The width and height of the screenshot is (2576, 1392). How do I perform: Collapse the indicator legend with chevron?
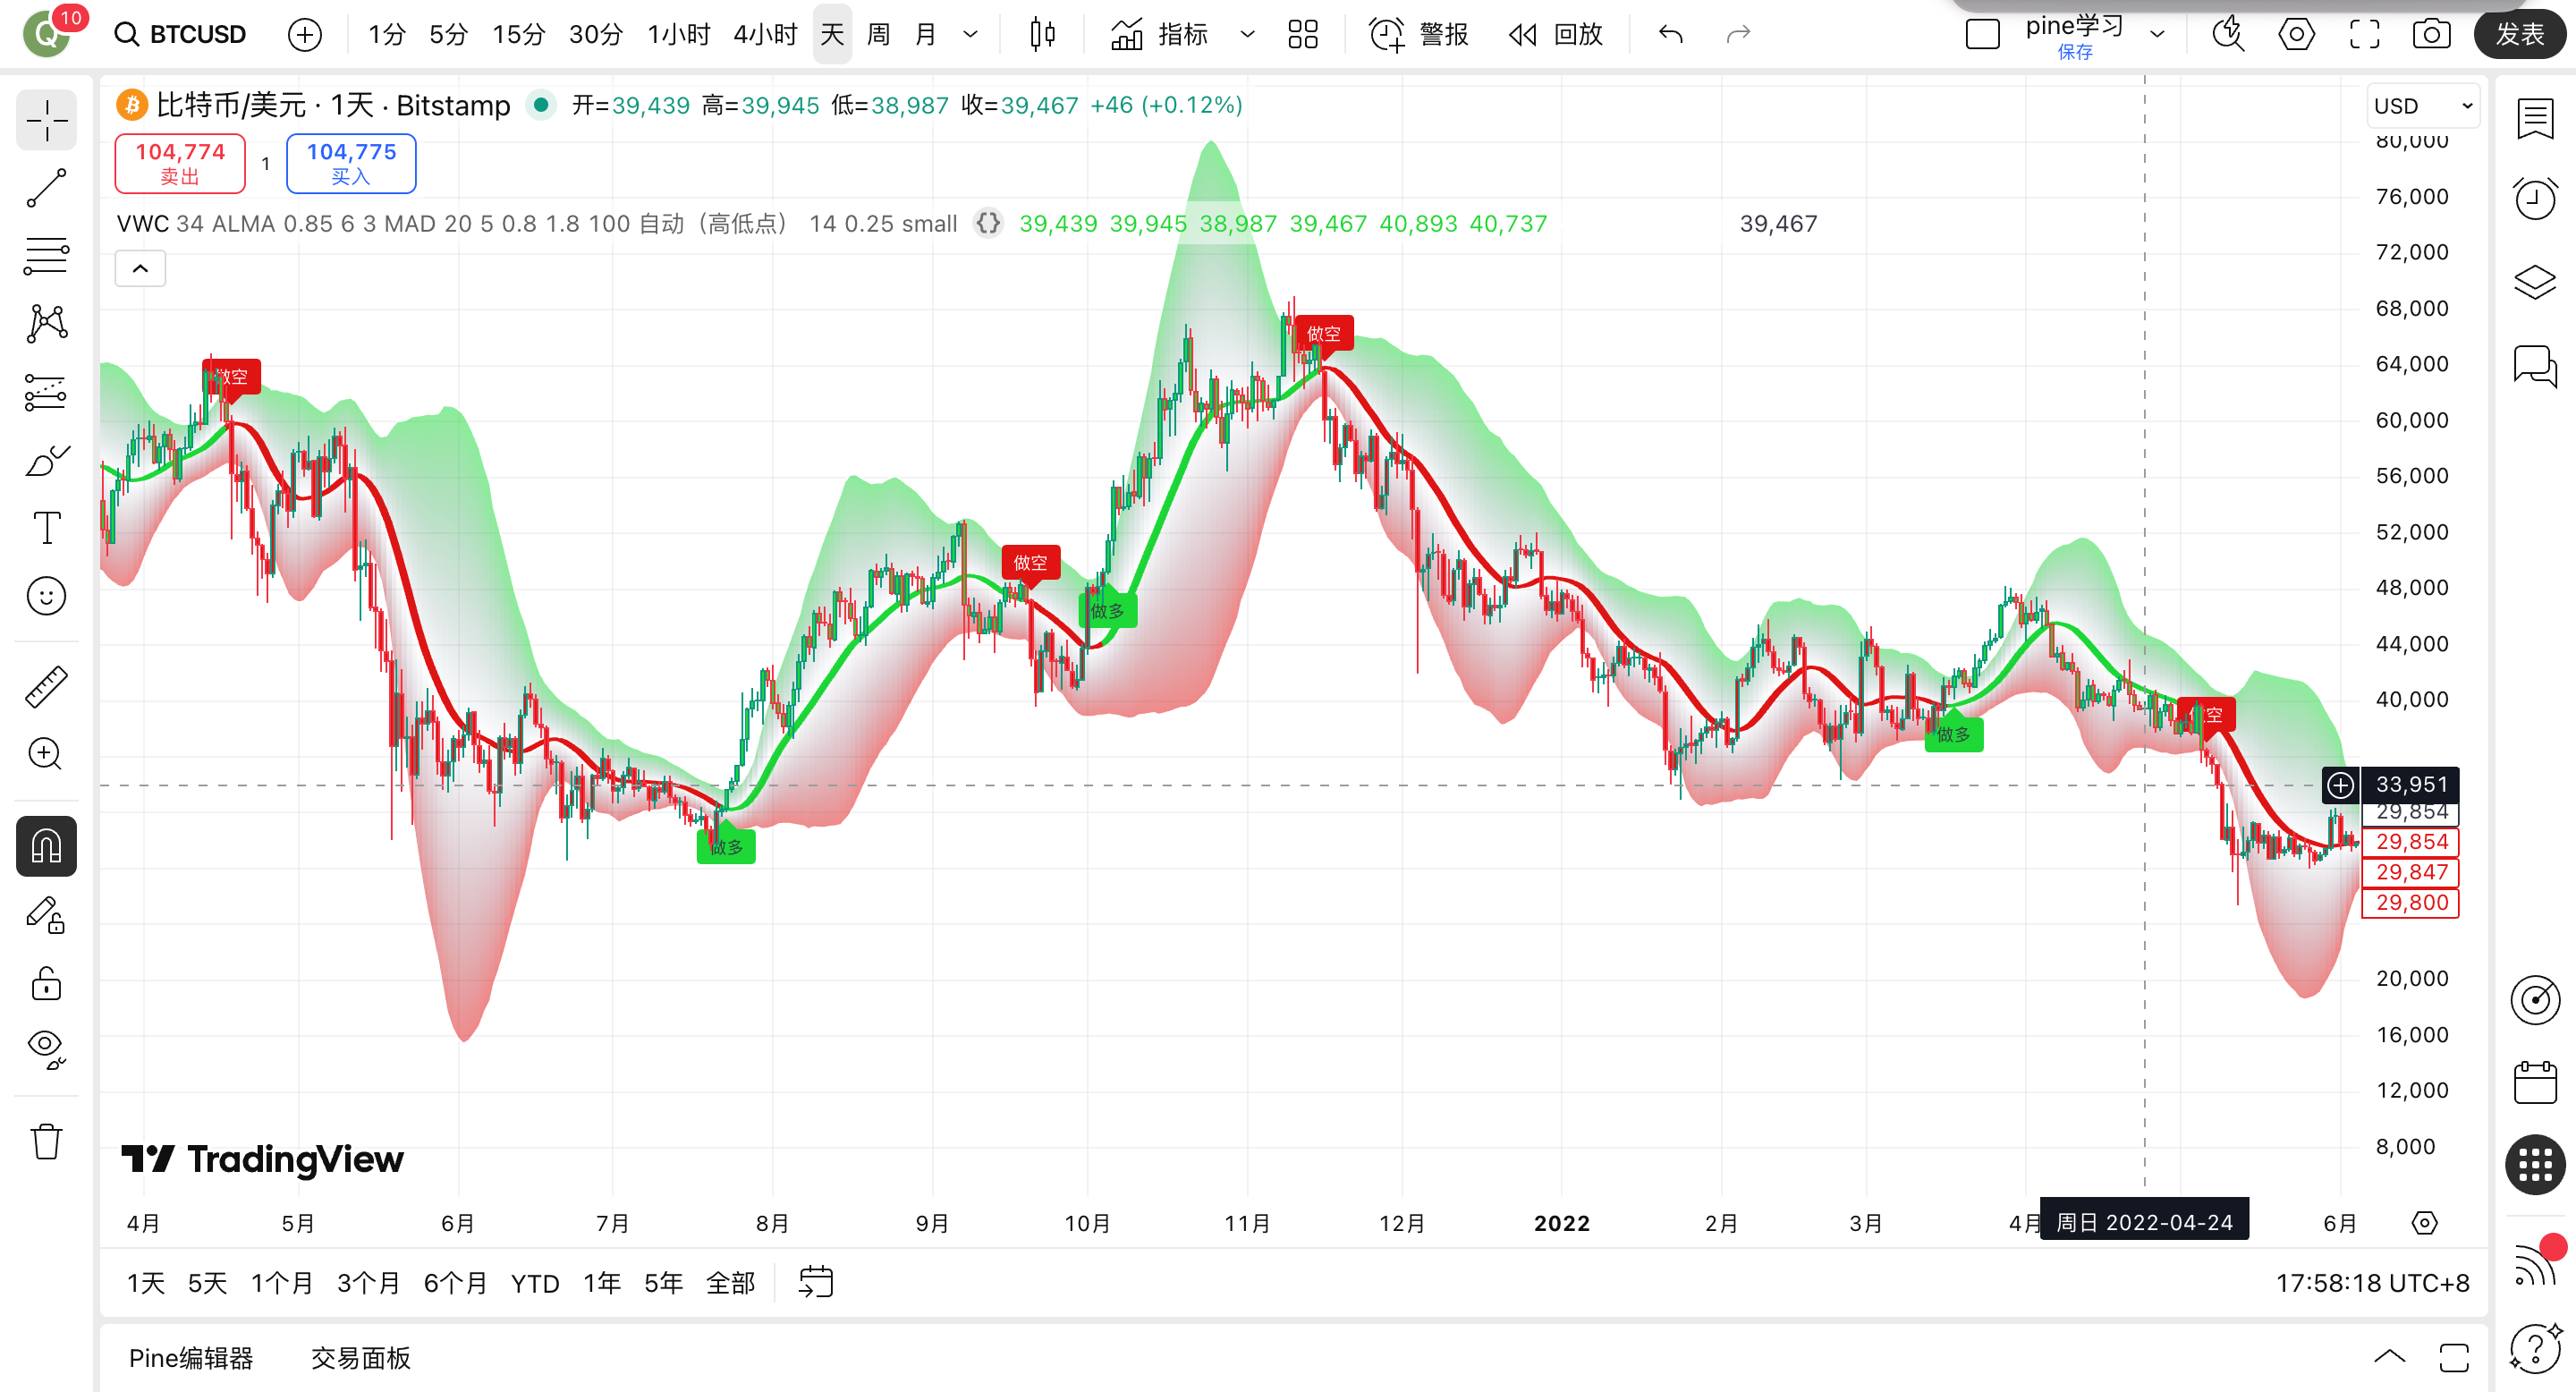(x=140, y=268)
